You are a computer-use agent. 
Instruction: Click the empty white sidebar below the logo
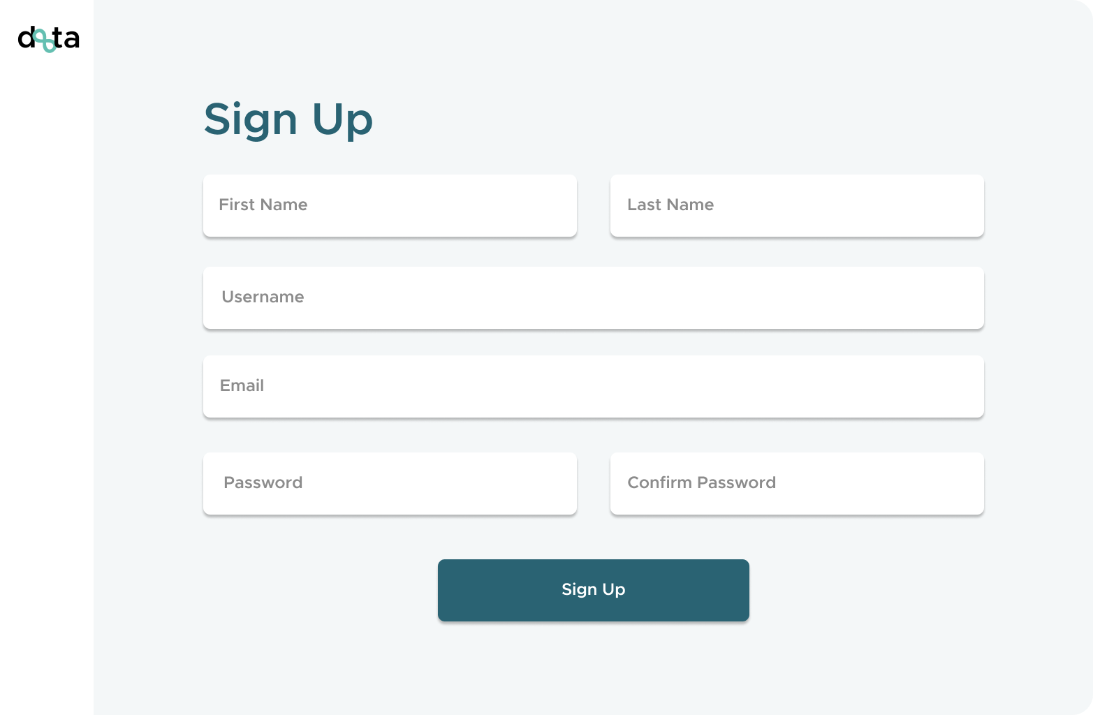[x=47, y=384]
